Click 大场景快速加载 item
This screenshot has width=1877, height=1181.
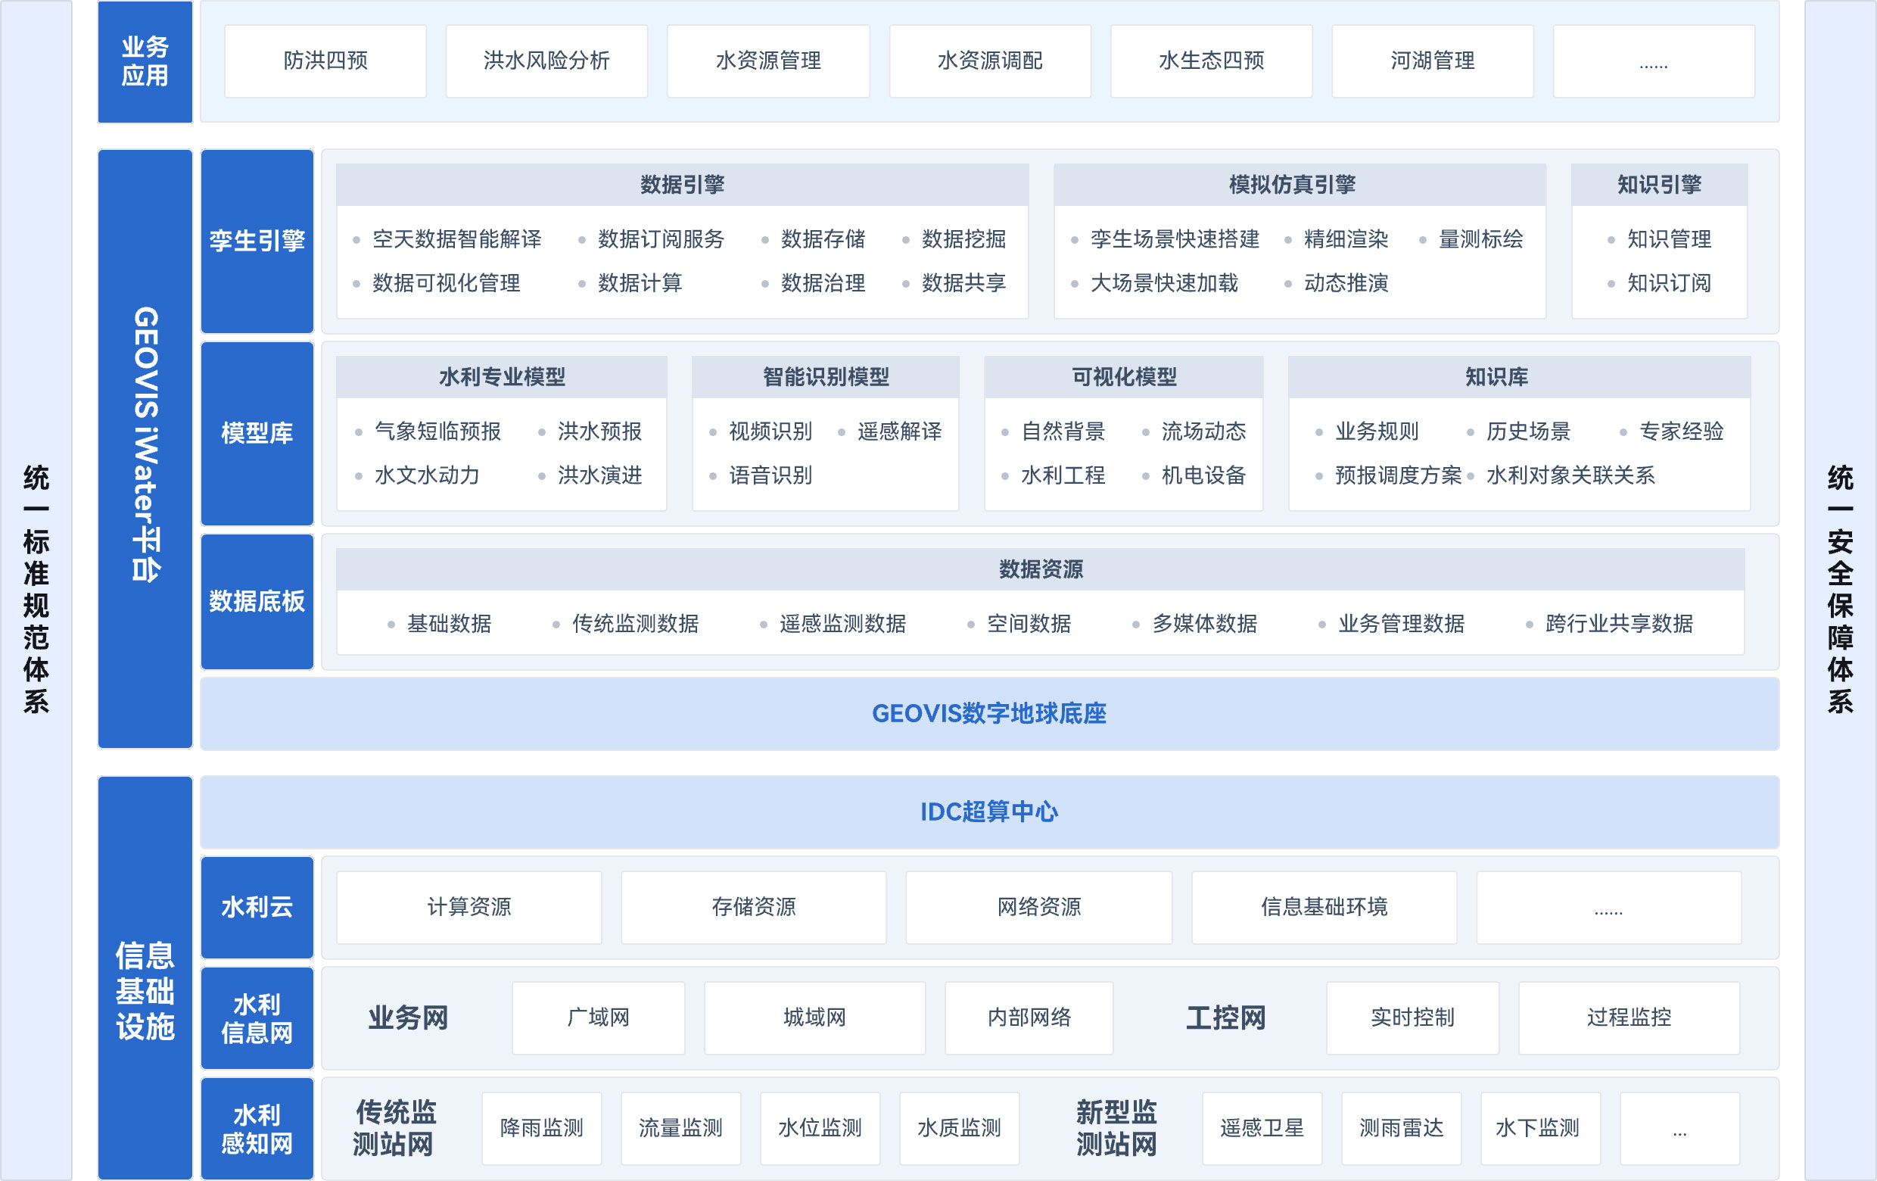(x=1164, y=283)
